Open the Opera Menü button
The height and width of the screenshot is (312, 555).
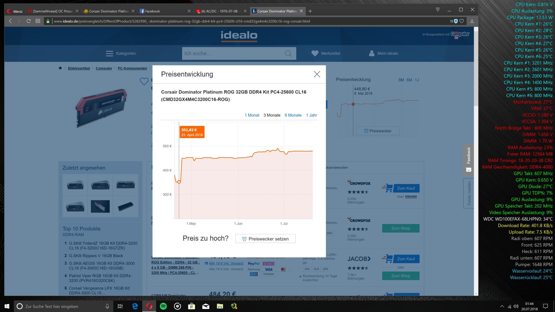(x=15, y=11)
